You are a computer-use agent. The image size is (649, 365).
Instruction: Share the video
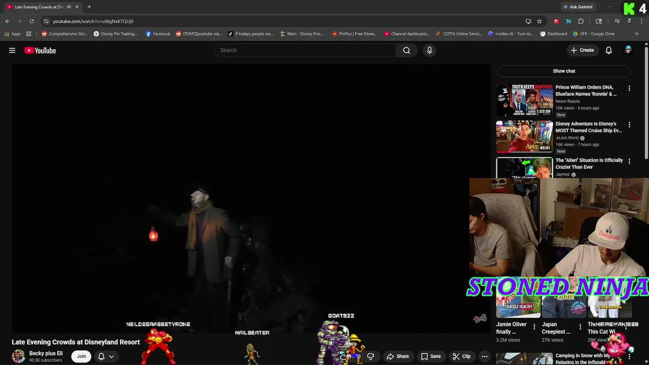coord(398,356)
